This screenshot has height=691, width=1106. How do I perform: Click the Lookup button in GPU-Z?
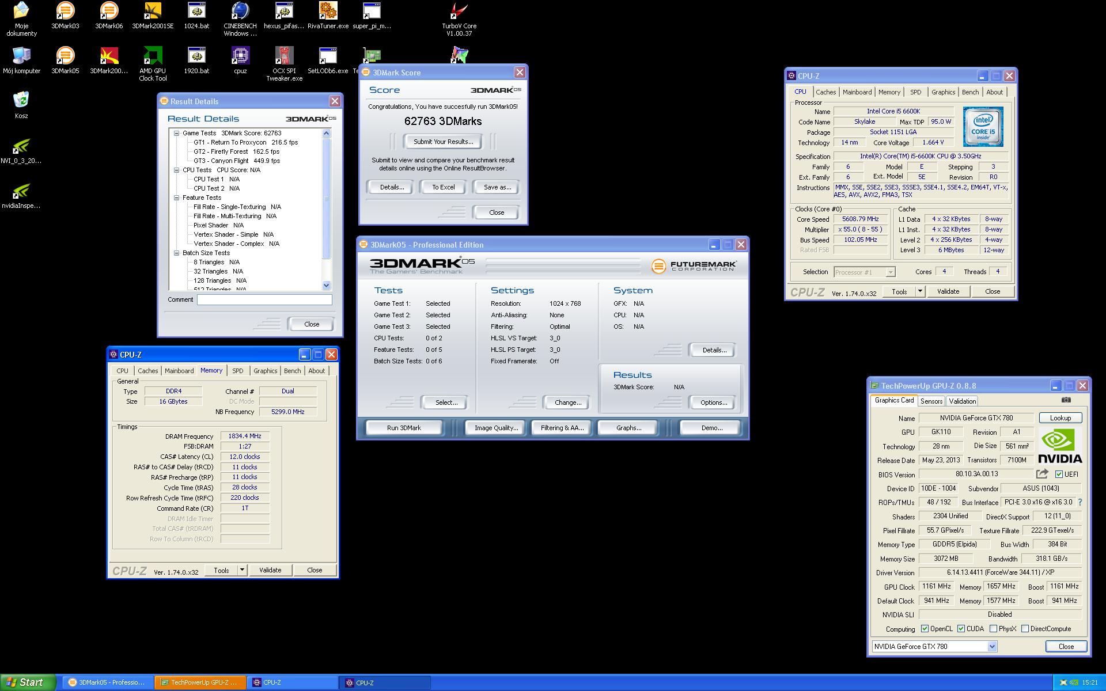click(x=1060, y=418)
